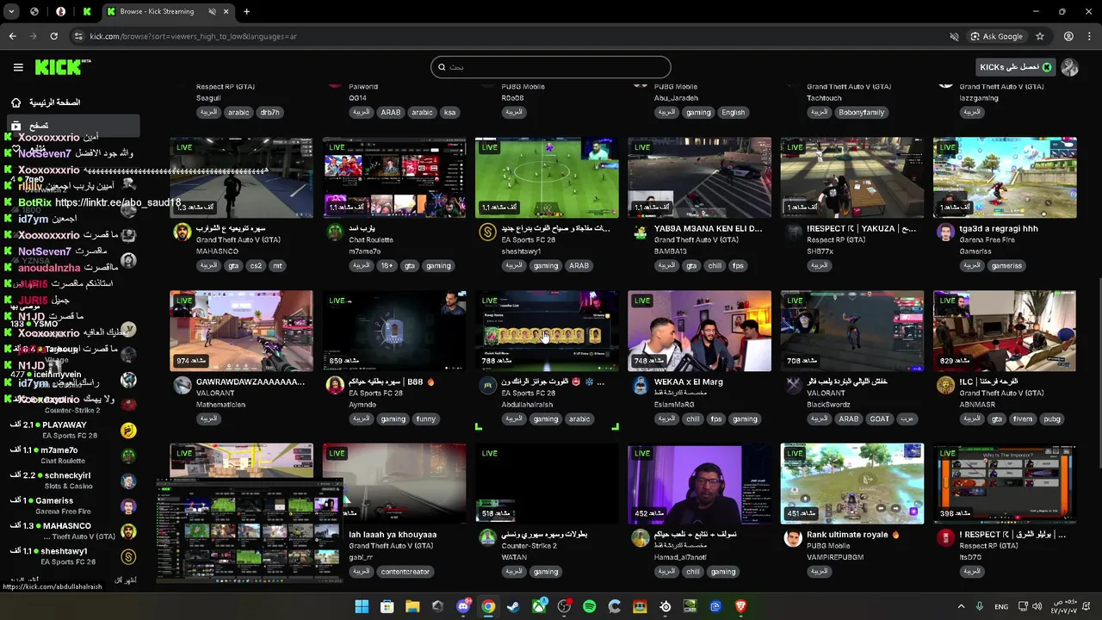
Task: Open MAHASNCO GTA stream thumbnail
Action: point(241,177)
